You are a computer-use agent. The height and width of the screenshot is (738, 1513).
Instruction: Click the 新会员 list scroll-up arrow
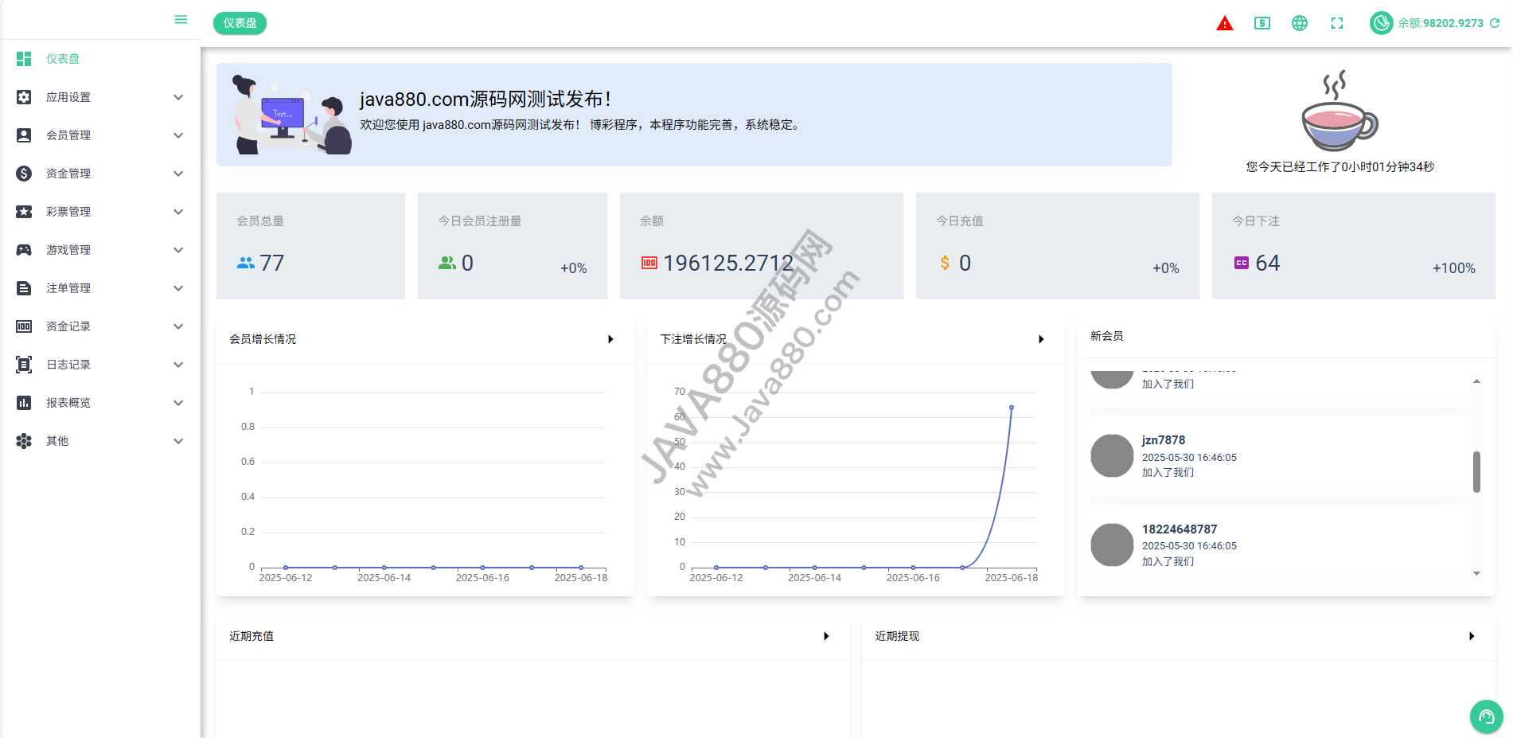coord(1476,381)
